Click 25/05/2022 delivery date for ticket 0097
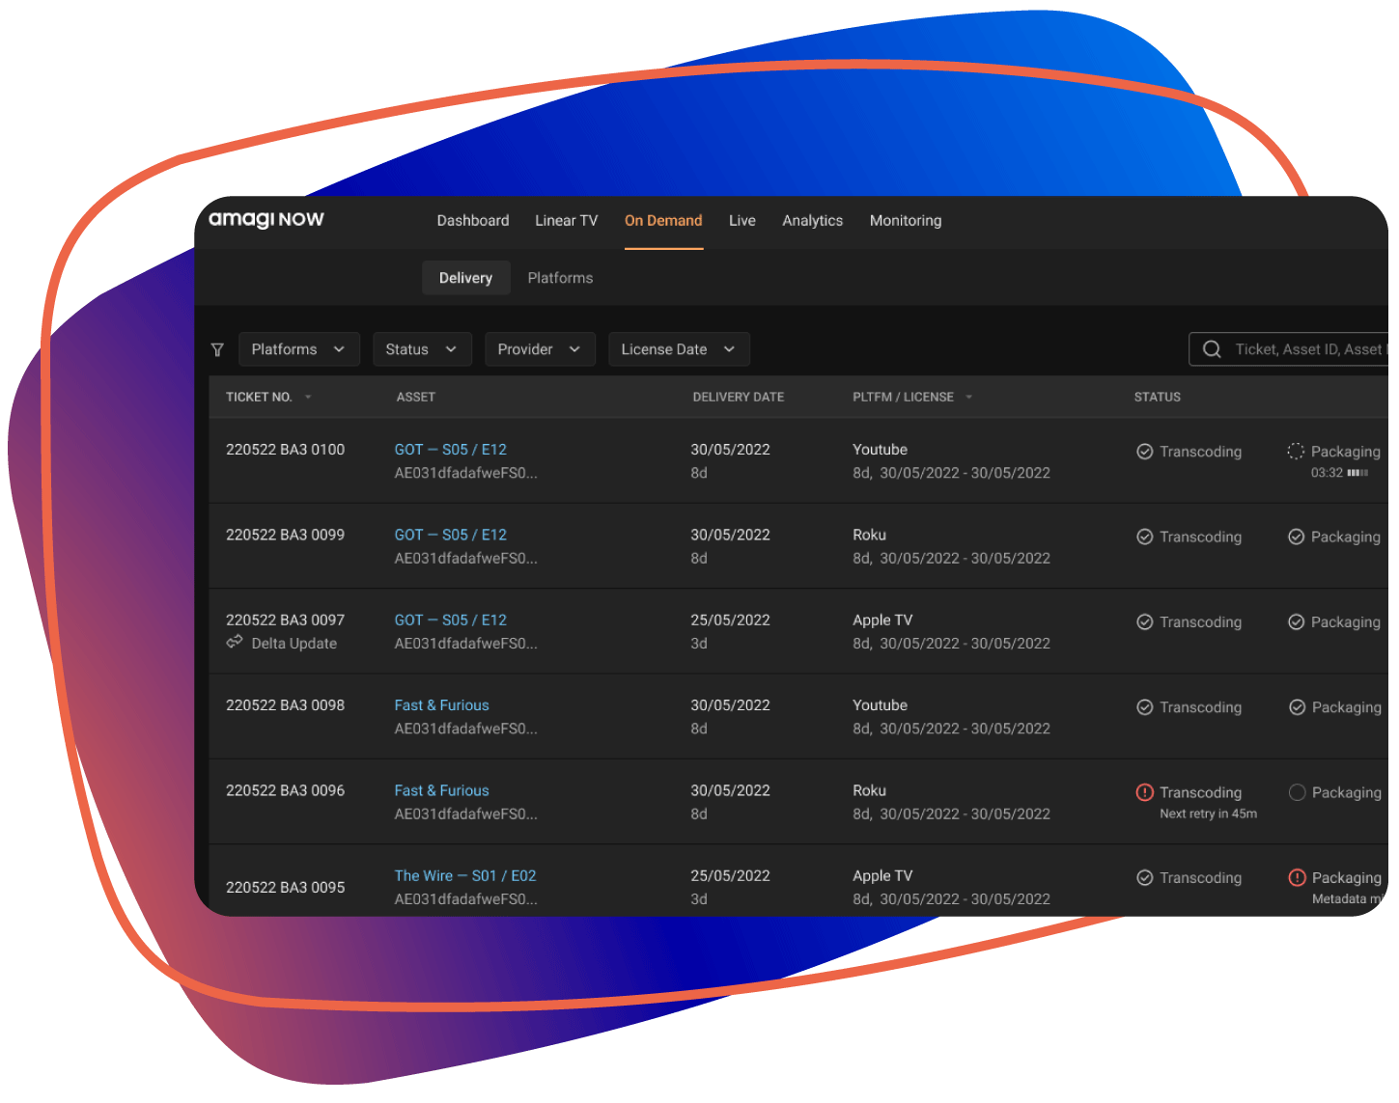1399x1103 pixels. [731, 620]
